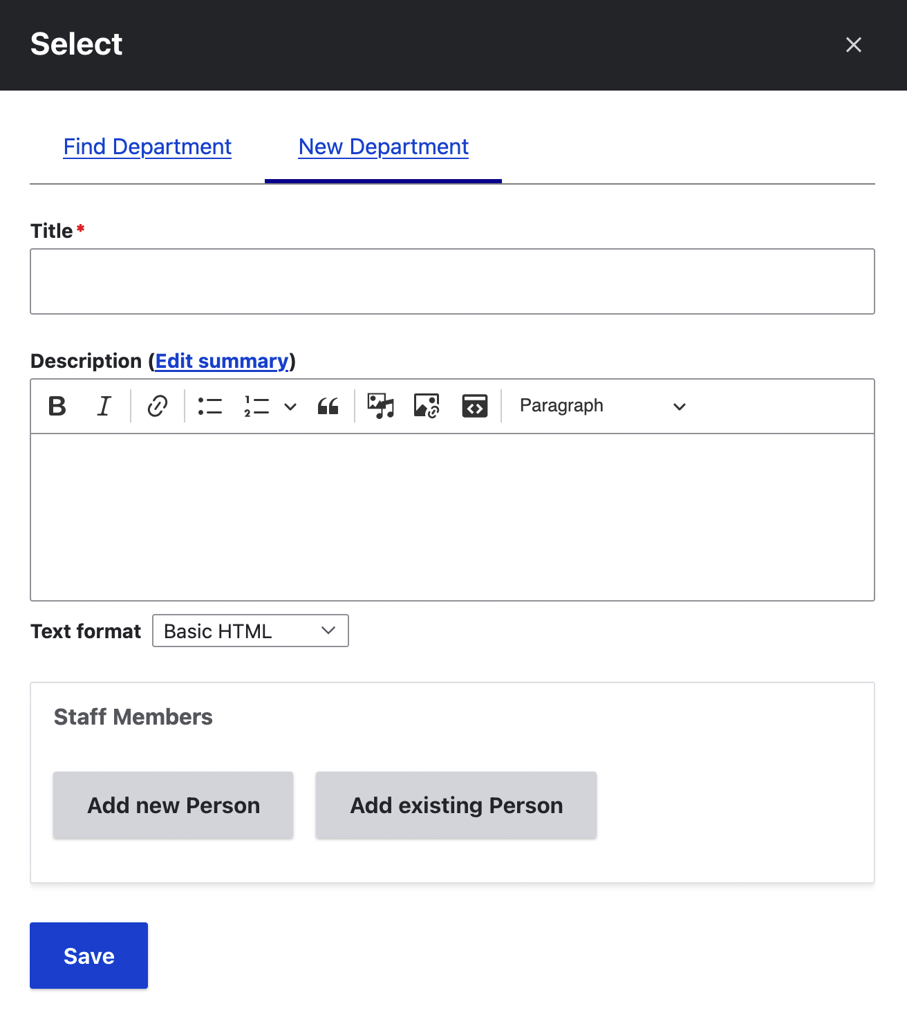This screenshot has height=1024, width=907.
Task: Click the Staff Members heading
Action: 133,717
